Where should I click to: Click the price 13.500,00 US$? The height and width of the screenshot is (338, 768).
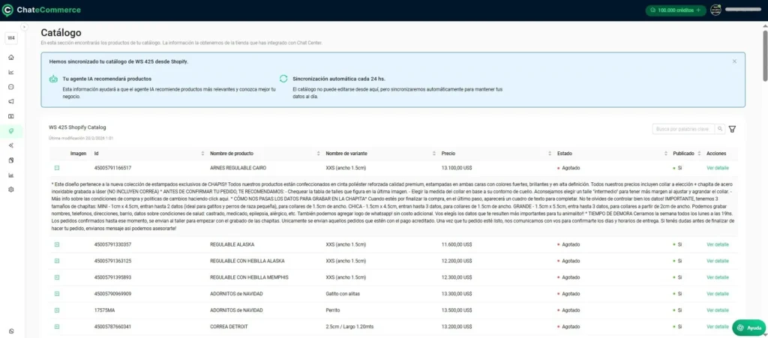click(x=457, y=310)
